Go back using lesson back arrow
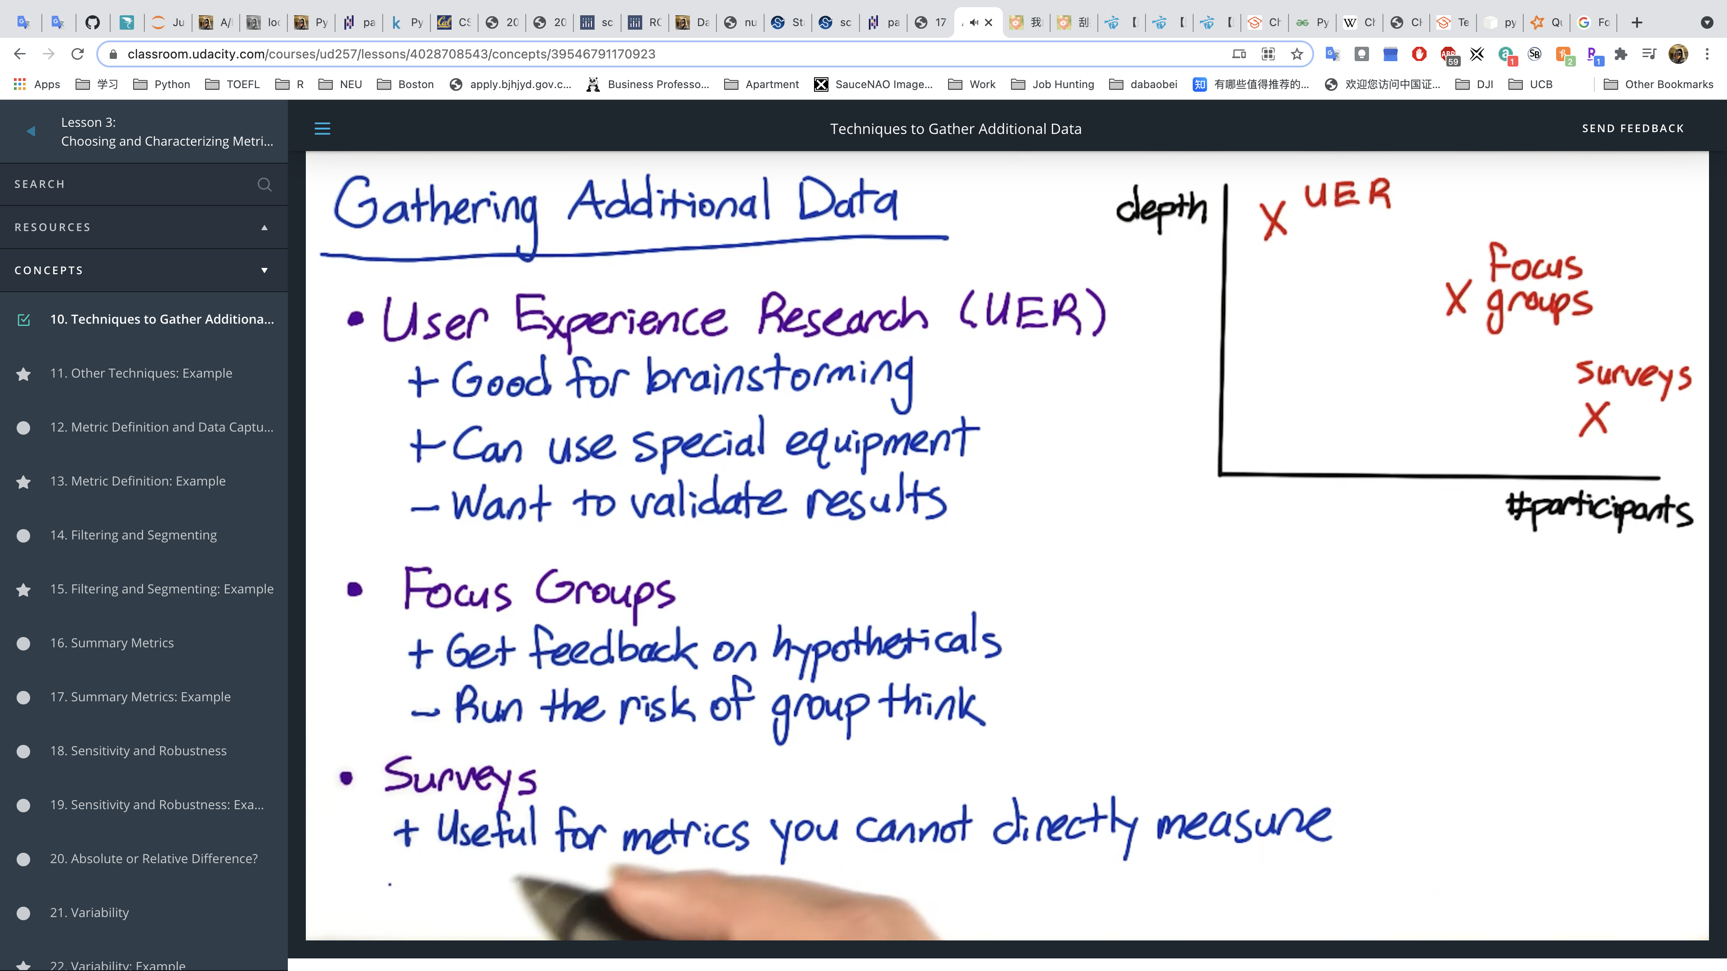The image size is (1727, 971). point(31,131)
